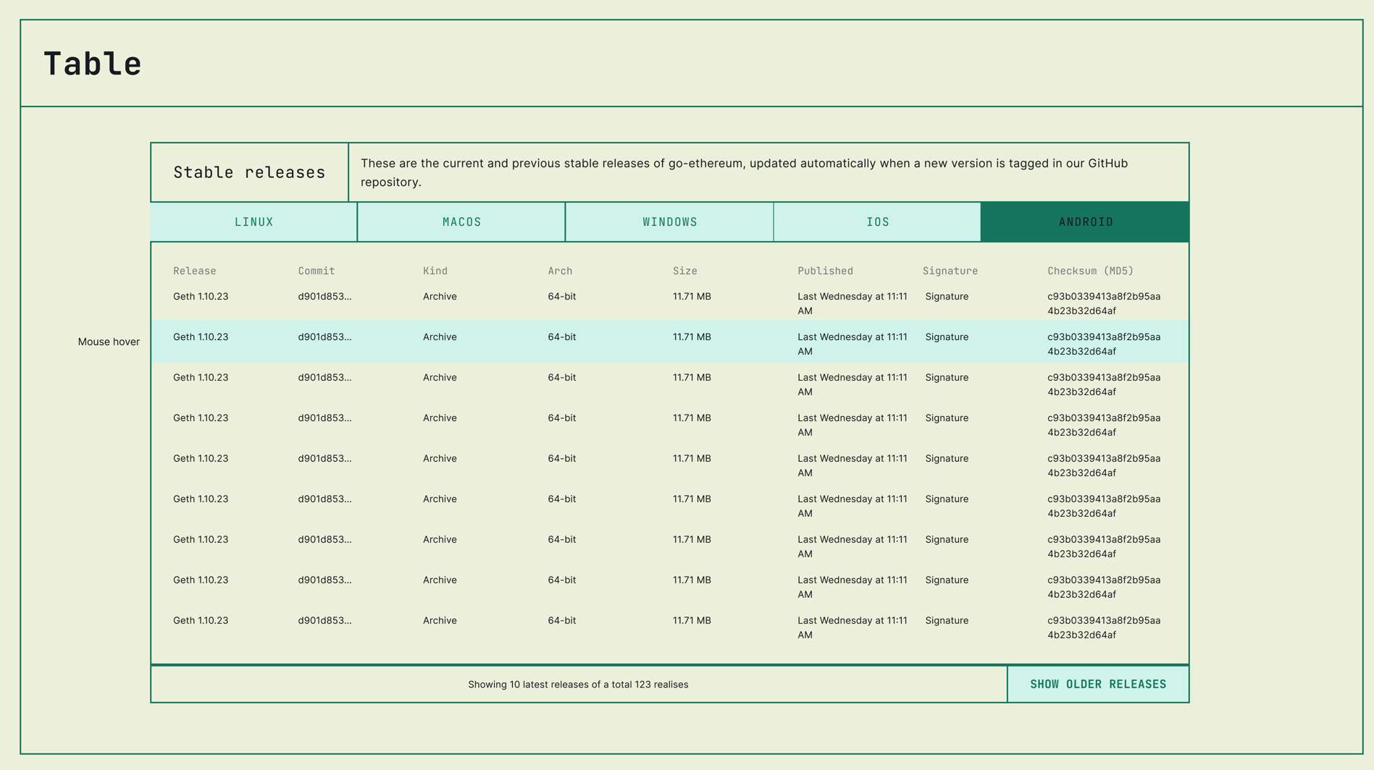
Task: Open the Signature link in the highlighted row
Action: [x=947, y=337]
